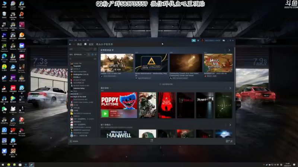Screen dimensions: 298x167
Task: Open the downloads status at bottom center
Action: (152, 141)
